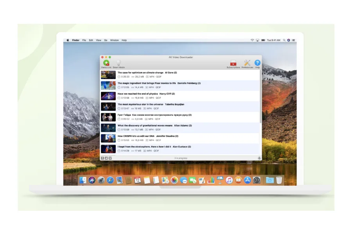Image resolution: width=352 pixels, height=235 pixels.
Task: Select 'The magic ingredient that brings Pixar movies' row
Action: coord(180,85)
